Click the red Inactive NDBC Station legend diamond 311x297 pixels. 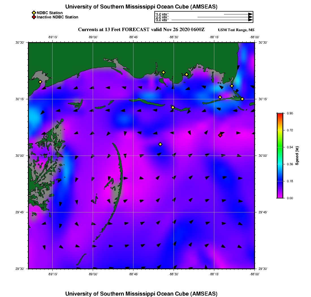tap(34, 17)
